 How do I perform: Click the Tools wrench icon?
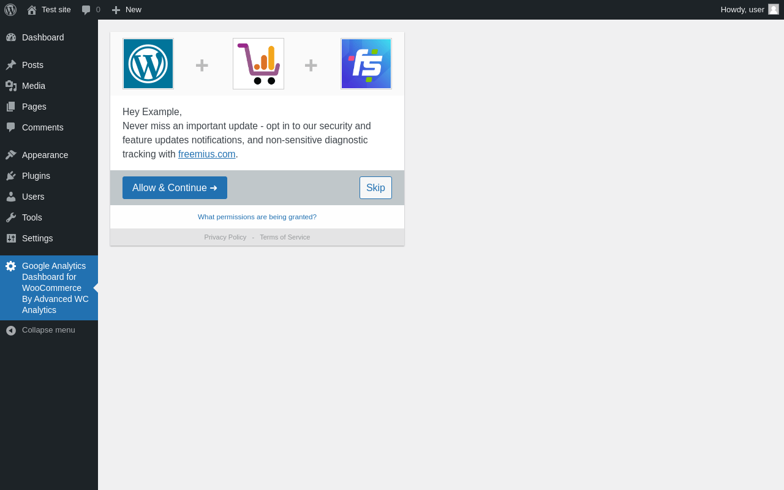tap(11, 217)
